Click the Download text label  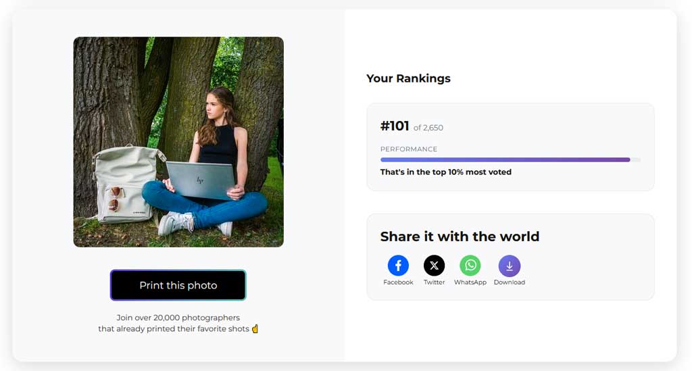click(509, 282)
